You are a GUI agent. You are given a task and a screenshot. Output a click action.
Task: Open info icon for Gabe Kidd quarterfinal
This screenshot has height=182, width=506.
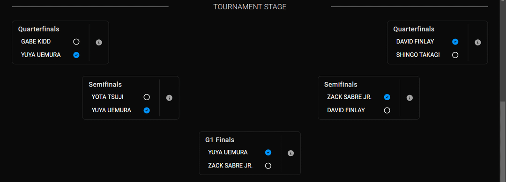click(x=99, y=43)
